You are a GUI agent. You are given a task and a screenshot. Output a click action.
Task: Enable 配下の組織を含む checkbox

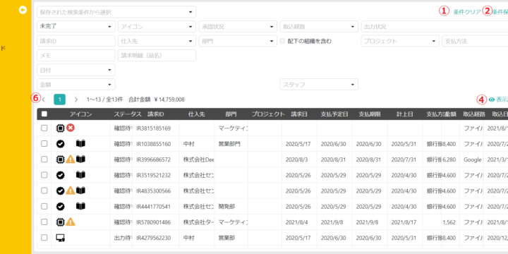[x=282, y=41]
